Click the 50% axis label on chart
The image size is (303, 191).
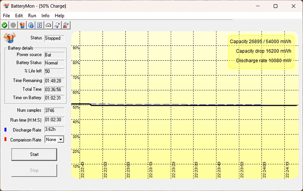pyautogui.click(x=76, y=107)
